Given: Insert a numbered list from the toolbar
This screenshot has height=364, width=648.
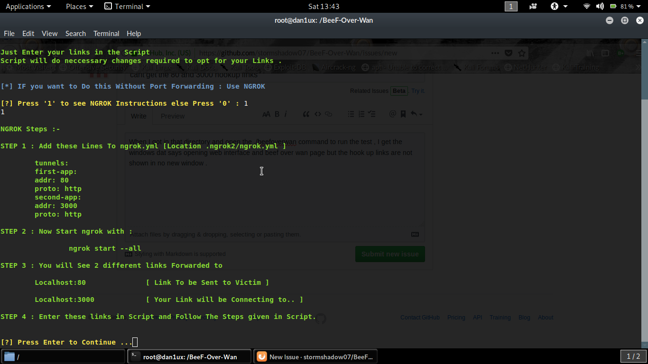Looking at the screenshot, I should click(361, 114).
